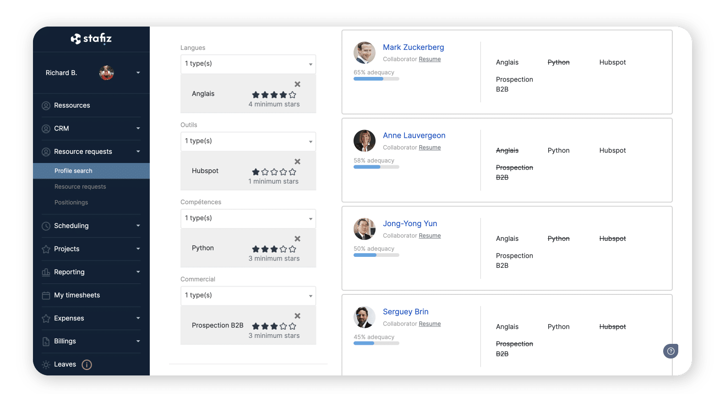The image size is (725, 402).
Task: Click Mark Zuckerberg's photo thumbnail
Action: (365, 53)
